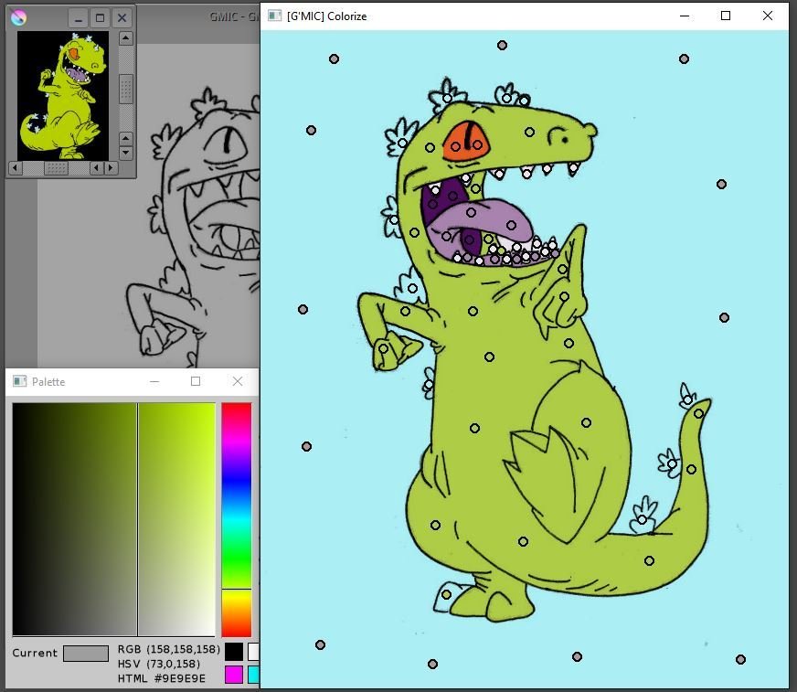
Task: Select marker on the white toe claw
Action: 446,594
